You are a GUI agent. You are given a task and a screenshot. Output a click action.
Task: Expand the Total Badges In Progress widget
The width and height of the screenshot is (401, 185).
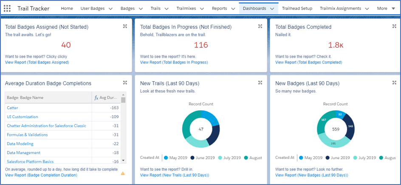[260, 26]
